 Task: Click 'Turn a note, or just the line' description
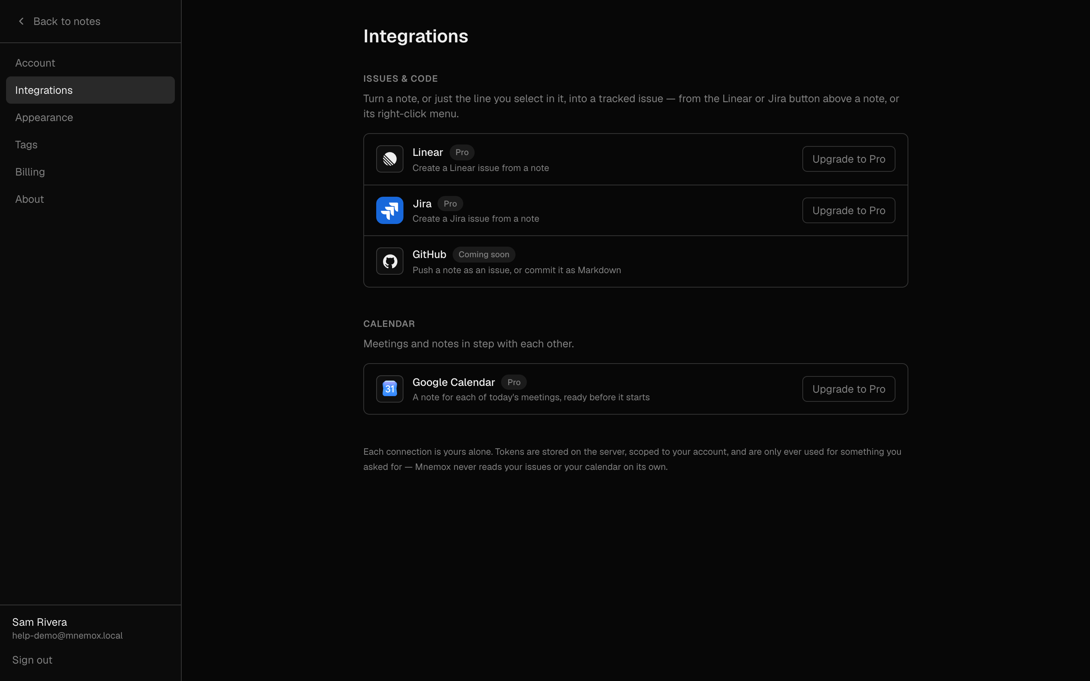(x=631, y=106)
